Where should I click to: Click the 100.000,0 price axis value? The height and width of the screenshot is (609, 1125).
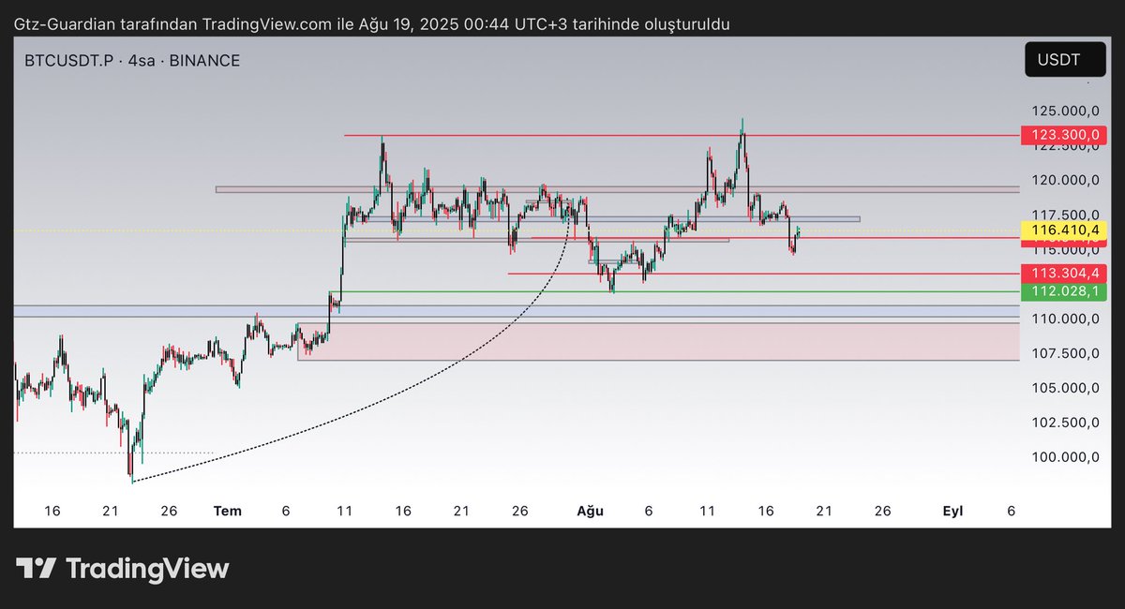pos(1066,457)
